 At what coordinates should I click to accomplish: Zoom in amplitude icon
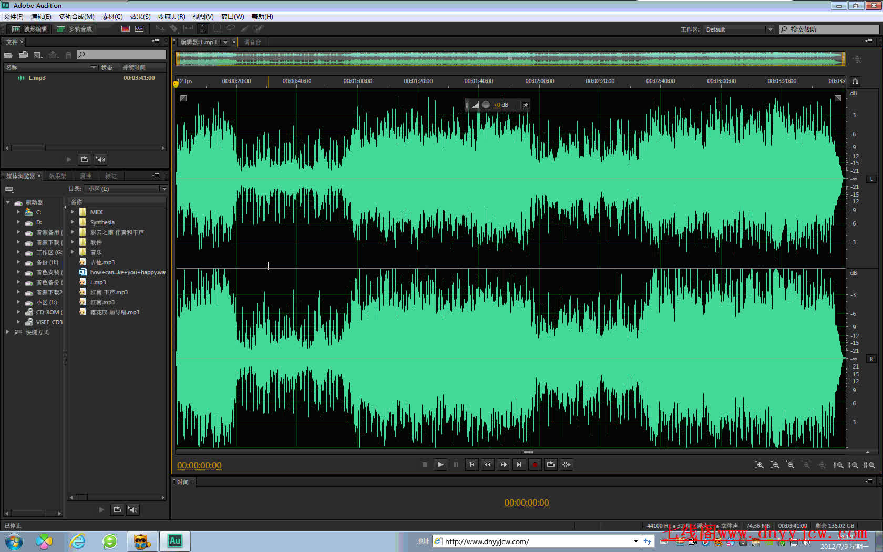point(759,465)
